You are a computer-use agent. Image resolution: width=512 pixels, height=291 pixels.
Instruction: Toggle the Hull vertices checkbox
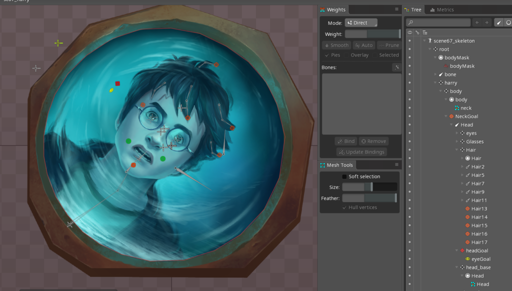[344, 207]
